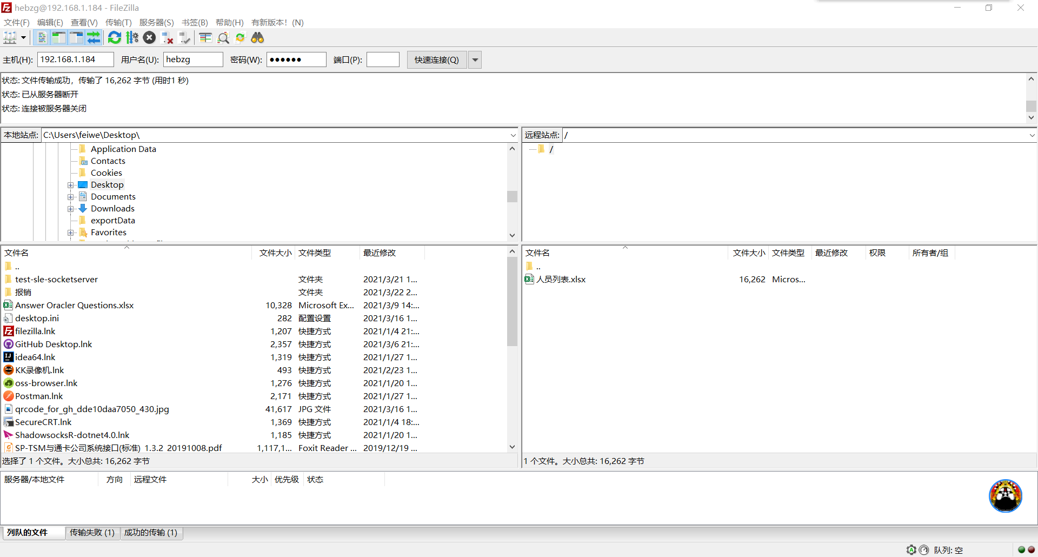The width and height of the screenshot is (1038, 557).
Task: Toggle the message log display
Action: (42, 38)
